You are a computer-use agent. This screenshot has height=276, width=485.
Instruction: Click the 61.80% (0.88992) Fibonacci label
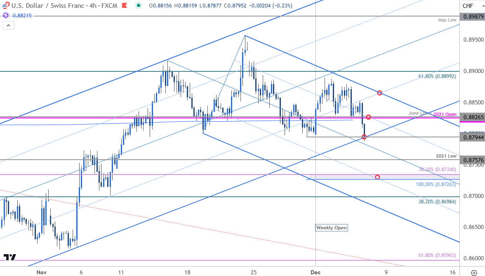(x=437, y=76)
